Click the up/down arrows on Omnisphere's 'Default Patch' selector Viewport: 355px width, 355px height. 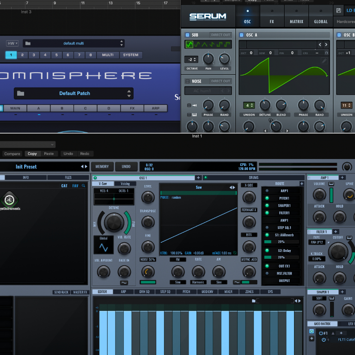coord(129,93)
